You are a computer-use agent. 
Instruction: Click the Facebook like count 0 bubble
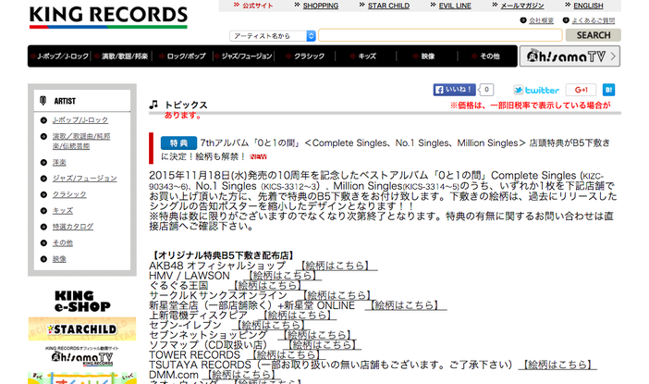point(486,90)
